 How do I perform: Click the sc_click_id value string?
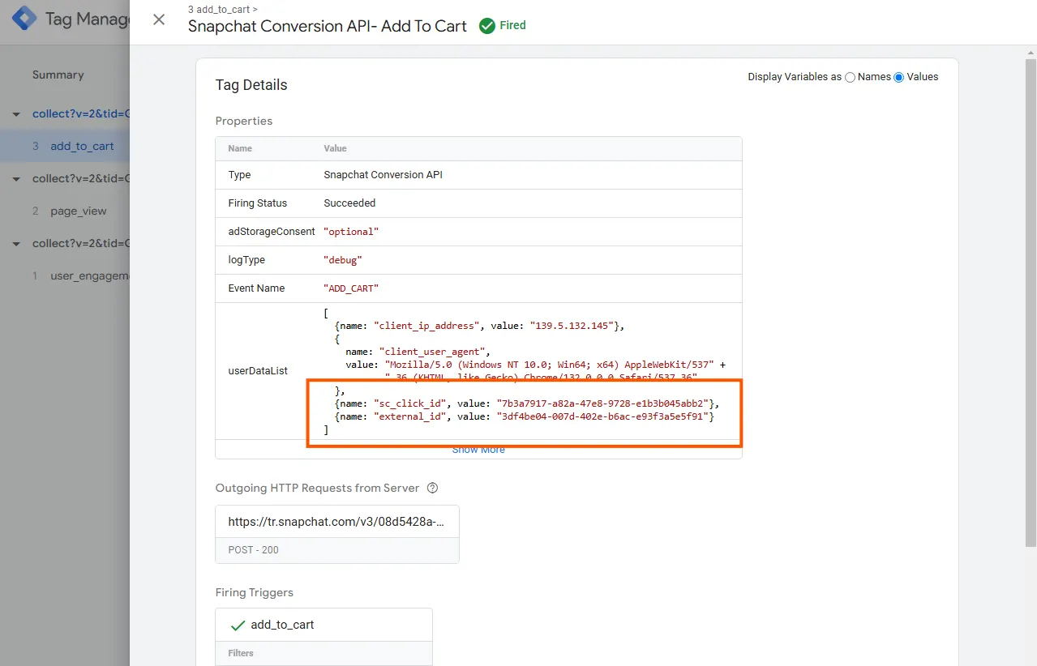click(602, 403)
